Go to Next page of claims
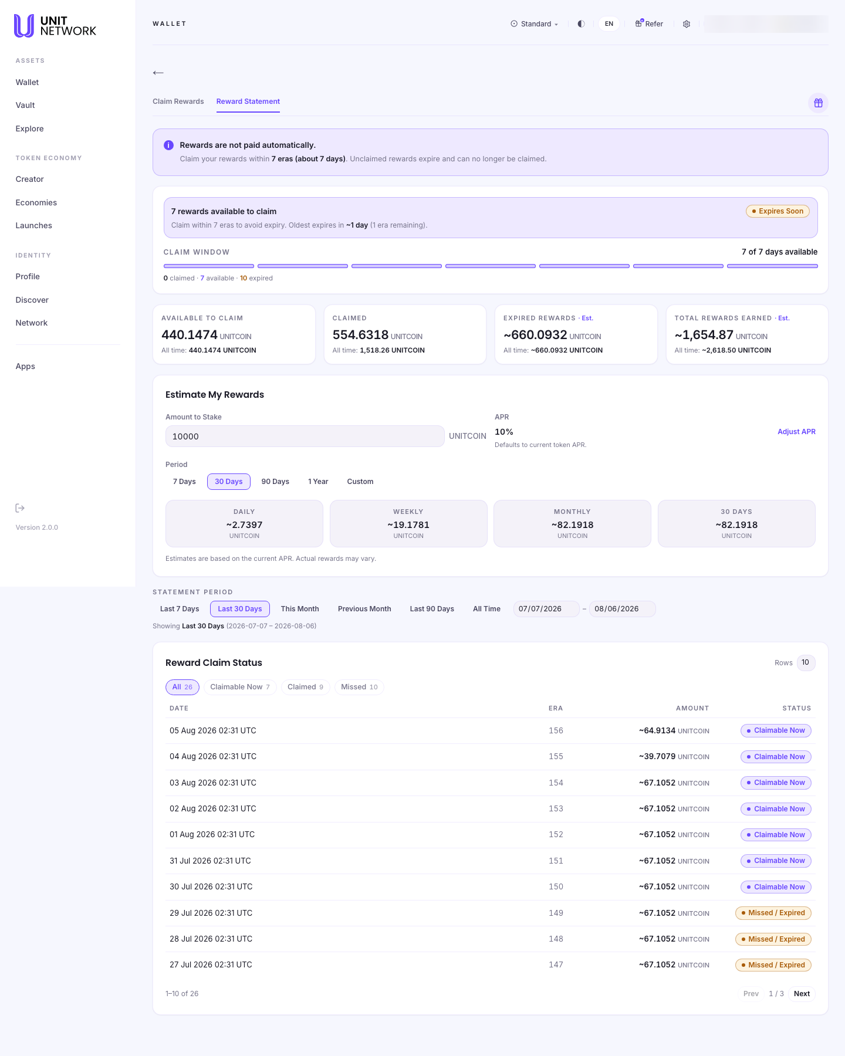The image size is (845, 1056). point(802,994)
